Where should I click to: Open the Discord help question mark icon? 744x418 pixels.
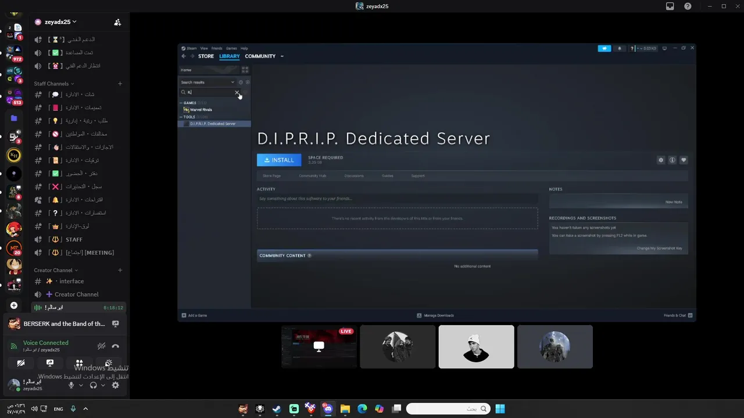click(688, 6)
